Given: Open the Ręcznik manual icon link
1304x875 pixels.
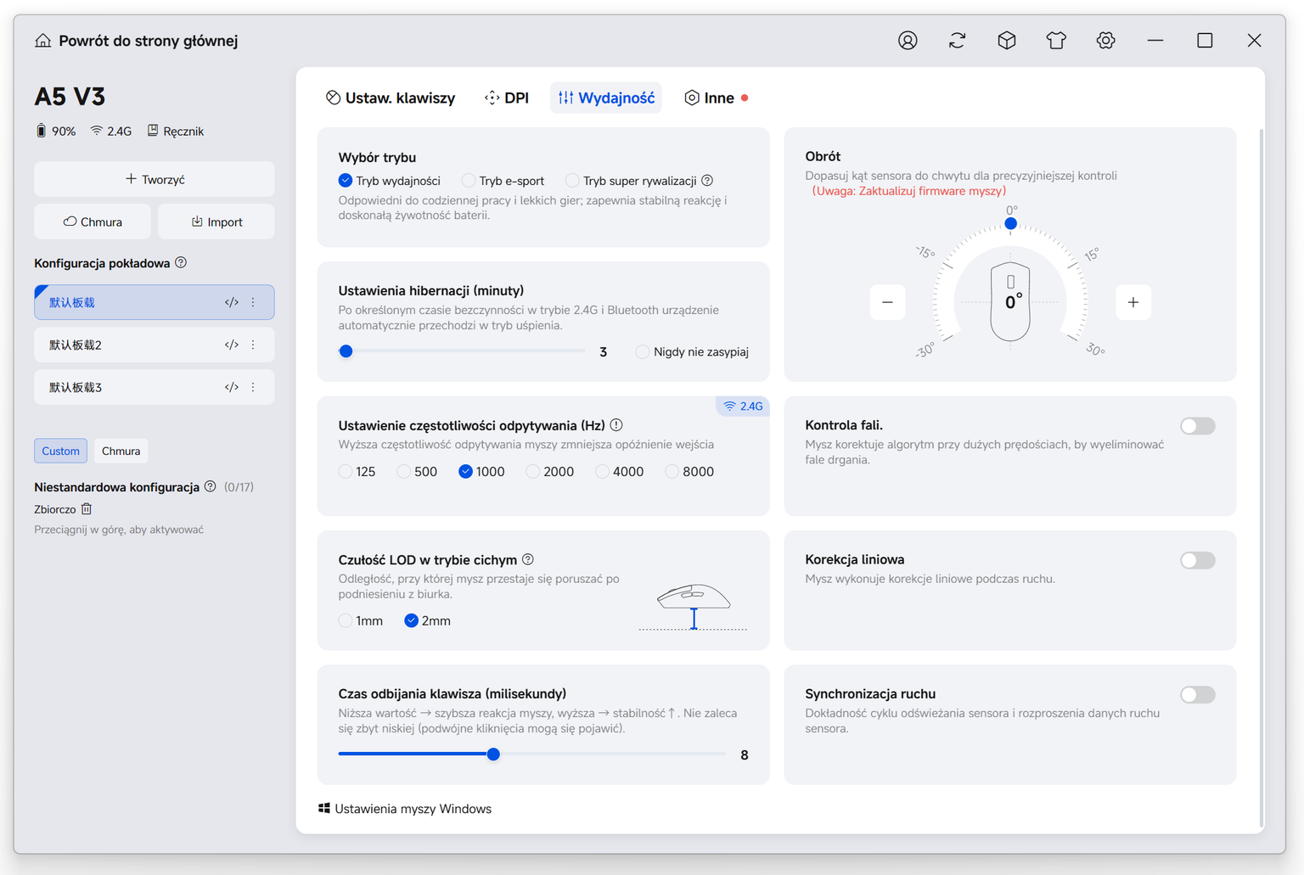Looking at the screenshot, I should pos(176,131).
